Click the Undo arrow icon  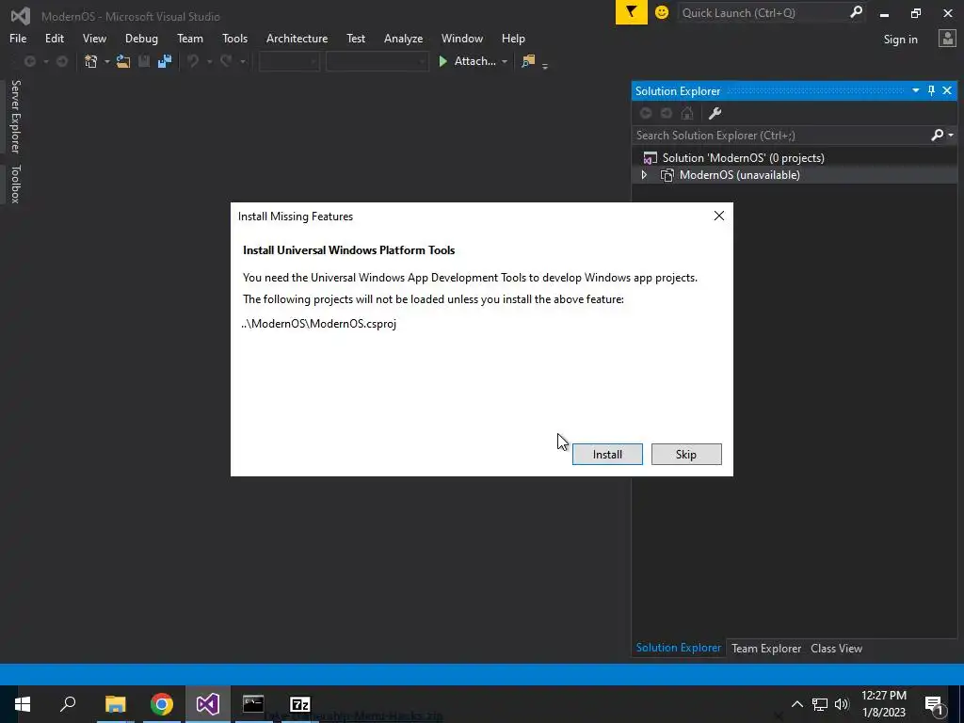click(x=193, y=61)
